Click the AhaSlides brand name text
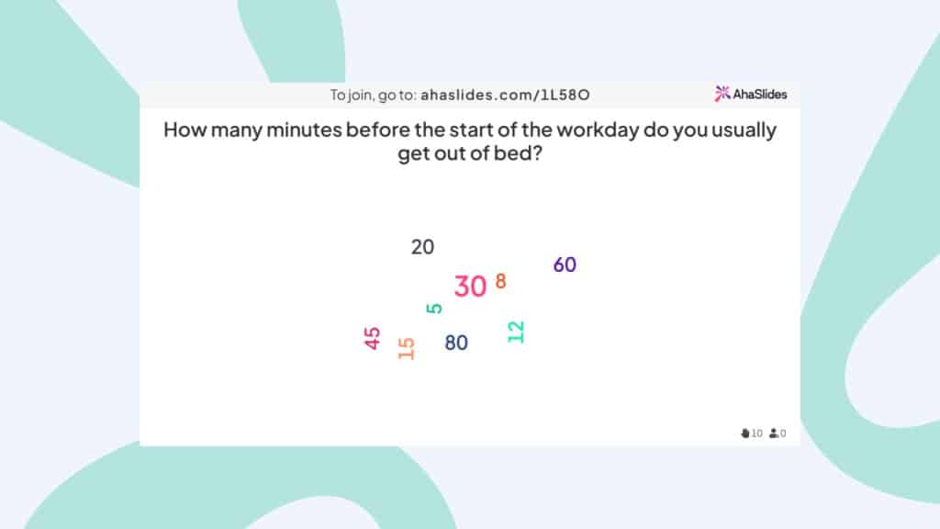Viewport: 940px width, 529px height. tap(759, 95)
